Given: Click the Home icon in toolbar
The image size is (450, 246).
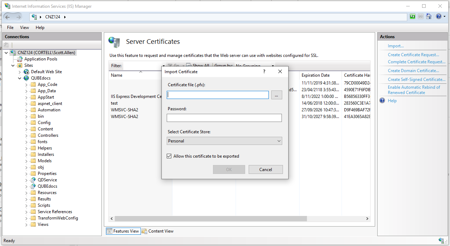Looking at the screenshot, I should tap(429, 16).
